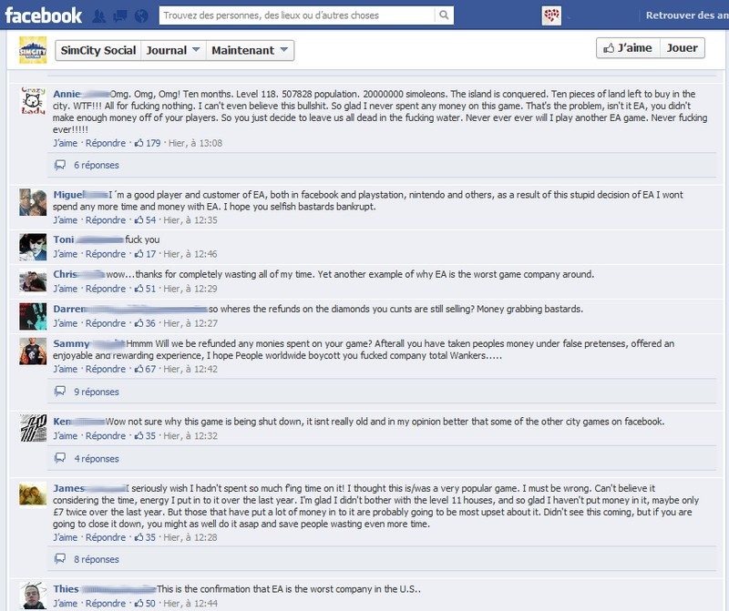
Task: Click thumbs-up count 179 on Annie's comment
Action: (148, 143)
